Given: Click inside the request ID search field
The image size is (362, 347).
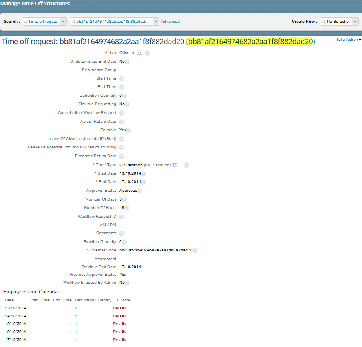Looking at the screenshot, I should point(111,22).
